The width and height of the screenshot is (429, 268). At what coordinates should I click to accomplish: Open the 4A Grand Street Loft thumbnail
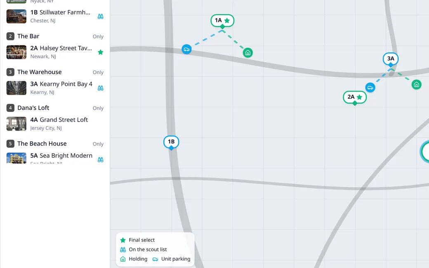(x=16, y=124)
